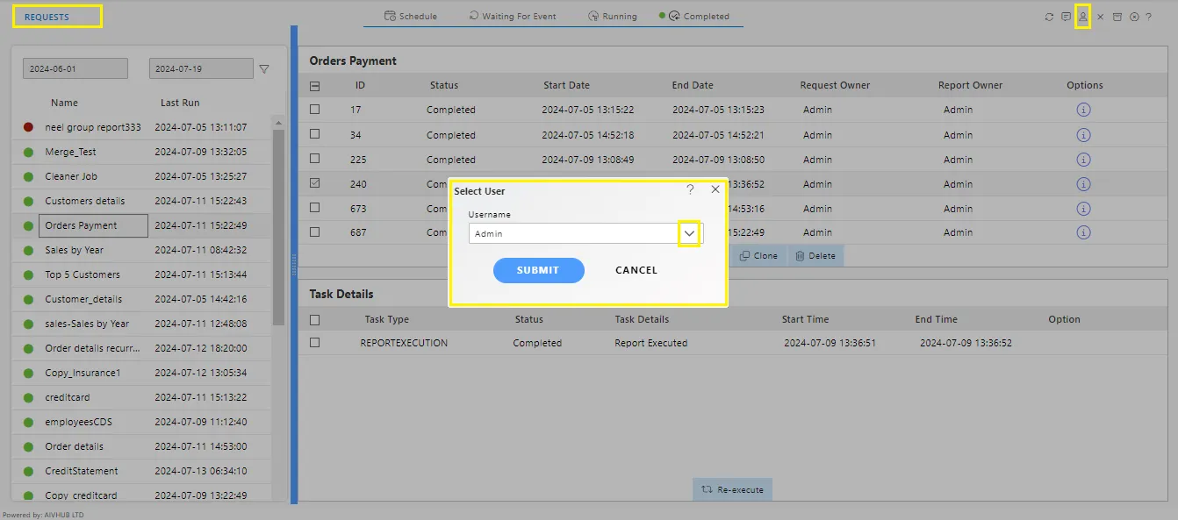Check the box for request ID 673
Viewport: 1178px width, 520px height.
pos(315,208)
